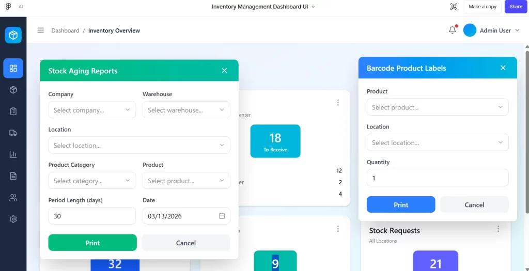The image size is (529, 271).
Task: Cancel the Stock Aging Reports dialog
Action: tap(186, 243)
